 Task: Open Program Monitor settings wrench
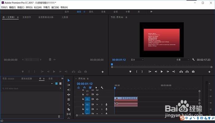pyautogui.click(x=193, y=60)
